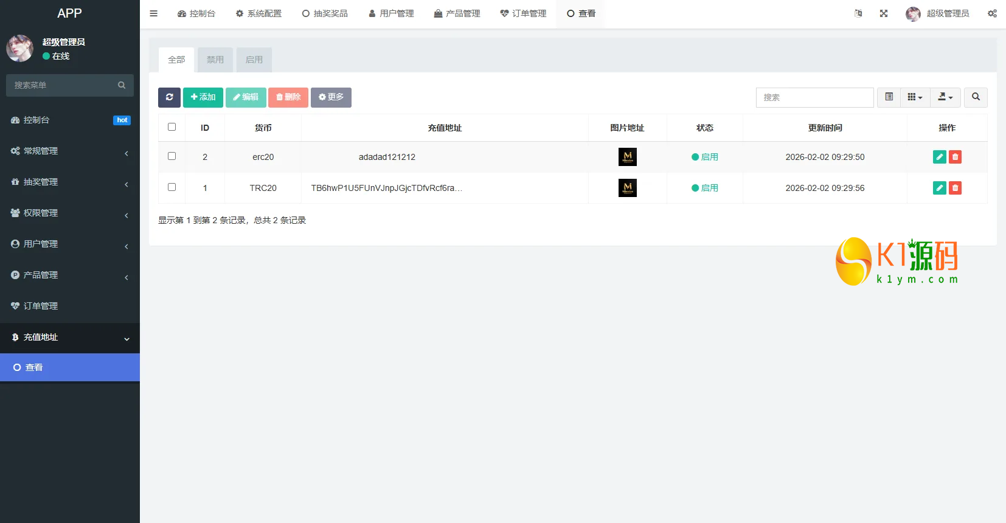Expand 用户管理 sidebar menu
This screenshot has height=523, width=1006.
(x=70, y=244)
